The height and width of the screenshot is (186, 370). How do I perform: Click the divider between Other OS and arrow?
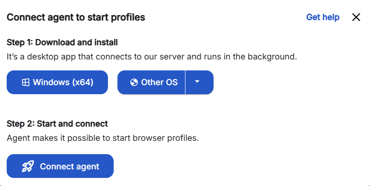185,82
